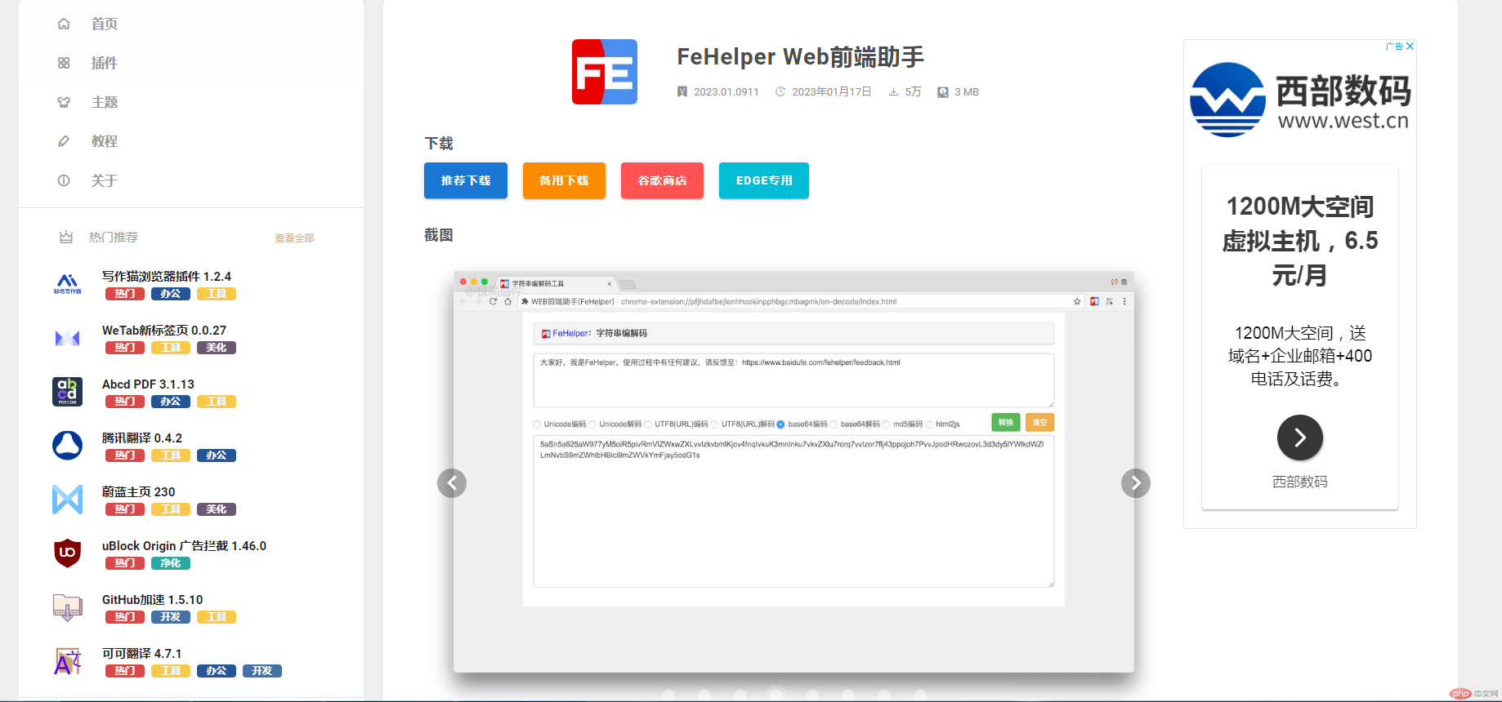The width and height of the screenshot is (1502, 702).
Task: Click the 主题 shirt icon in the sidebar
Action: click(64, 102)
